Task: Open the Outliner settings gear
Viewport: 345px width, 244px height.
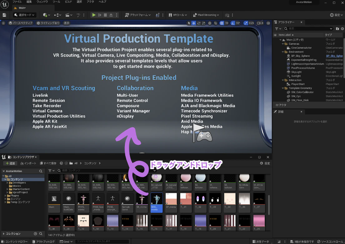Action: click(342, 29)
